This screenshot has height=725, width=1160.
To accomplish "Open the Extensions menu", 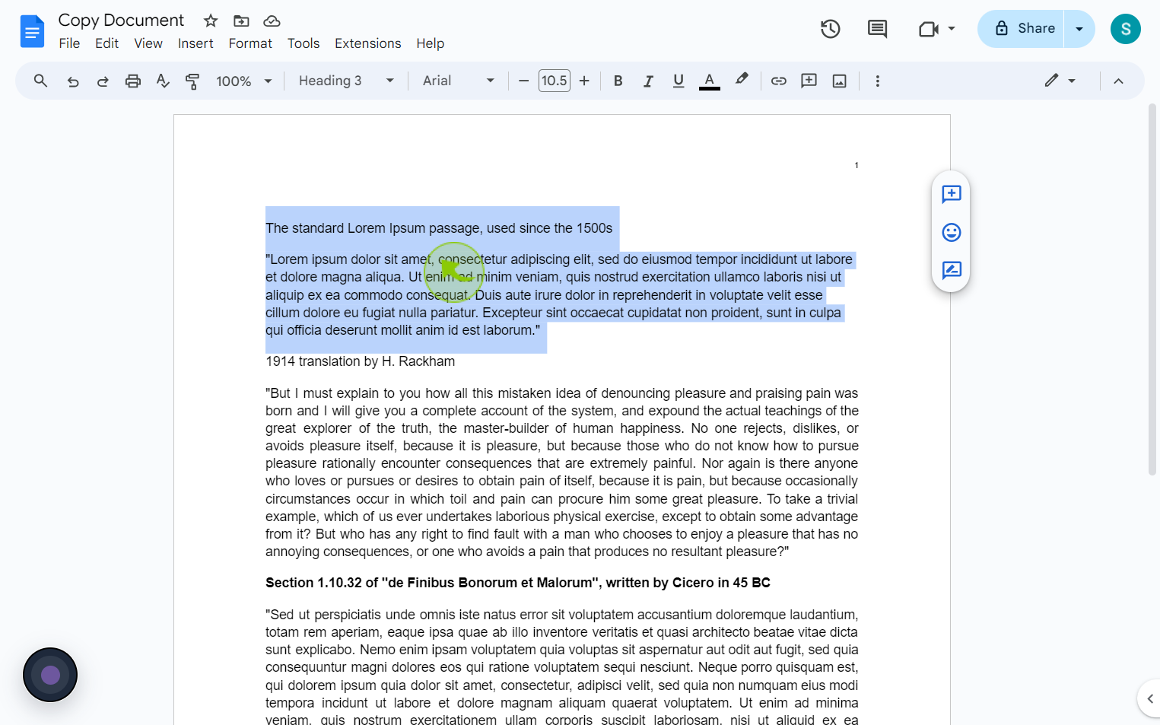I will [368, 43].
